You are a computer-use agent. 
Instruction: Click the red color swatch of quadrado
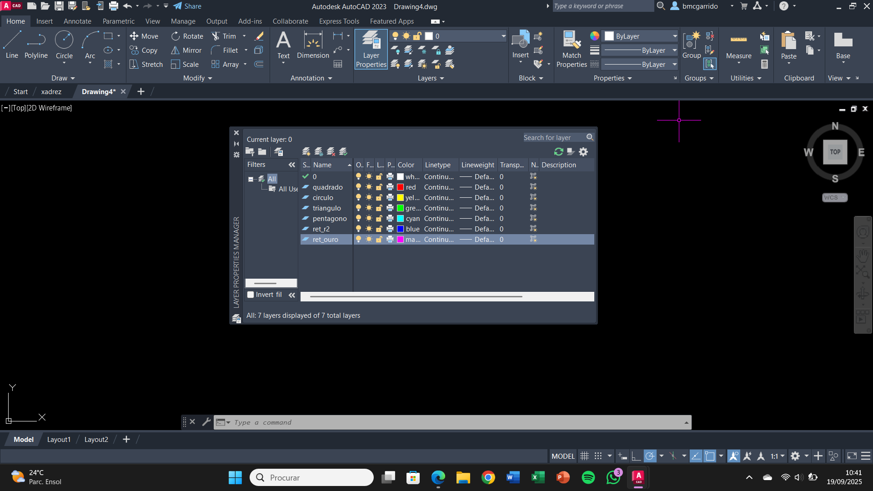pyautogui.click(x=400, y=187)
